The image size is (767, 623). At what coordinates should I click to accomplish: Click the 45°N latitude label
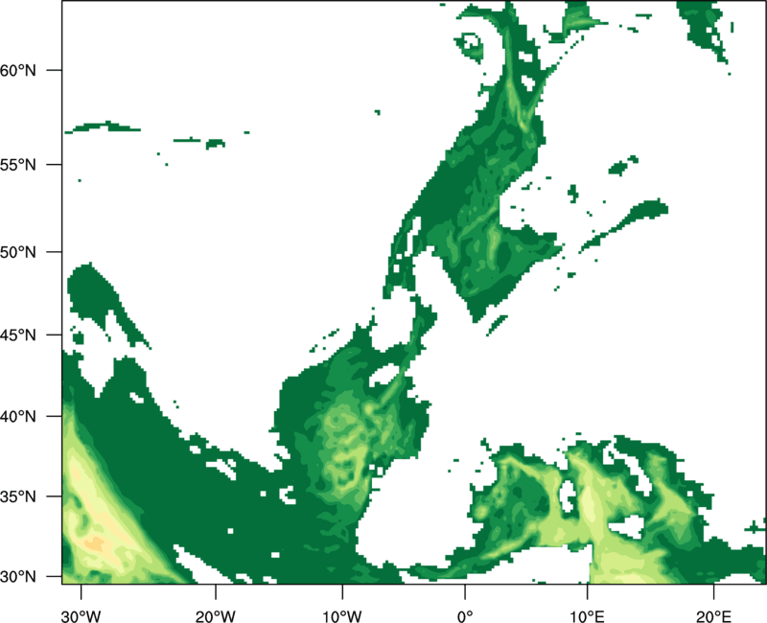(x=18, y=335)
